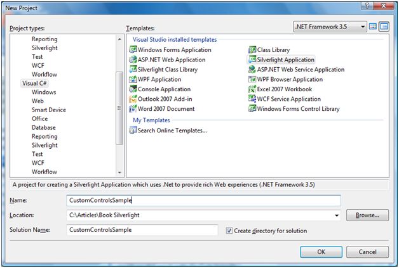Select the Outlook 2007 Add-in template icon

133,99
